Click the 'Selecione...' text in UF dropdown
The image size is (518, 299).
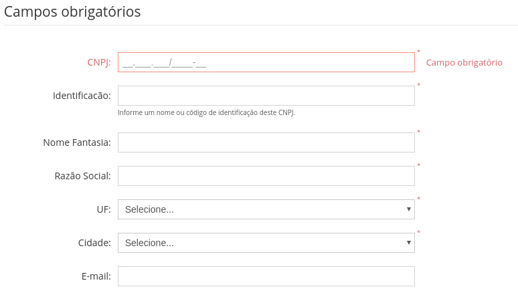(149, 209)
